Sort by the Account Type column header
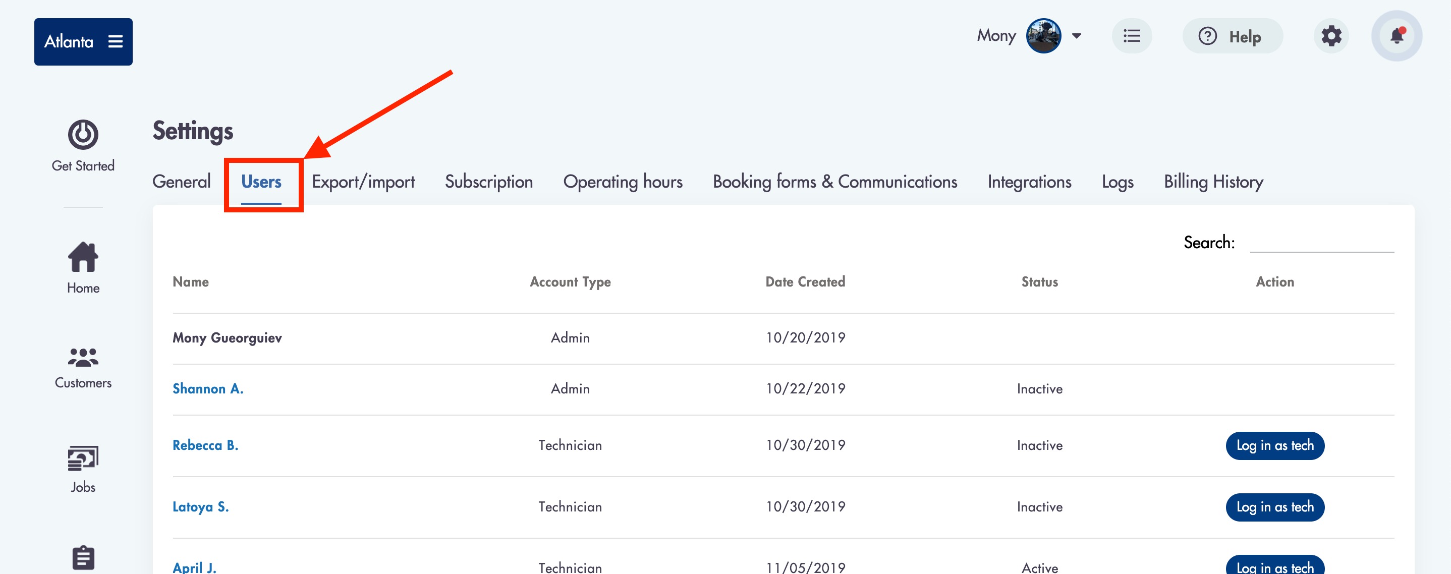The image size is (1451, 574). coord(570,281)
